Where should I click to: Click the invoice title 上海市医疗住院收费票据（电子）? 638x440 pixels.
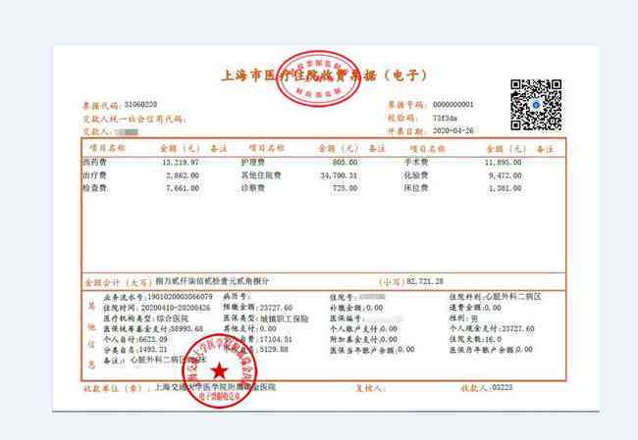[324, 75]
